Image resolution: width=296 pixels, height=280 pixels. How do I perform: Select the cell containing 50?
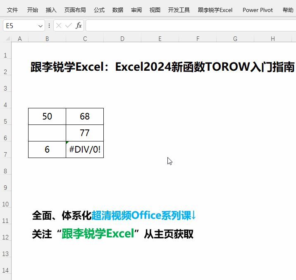(x=47, y=116)
